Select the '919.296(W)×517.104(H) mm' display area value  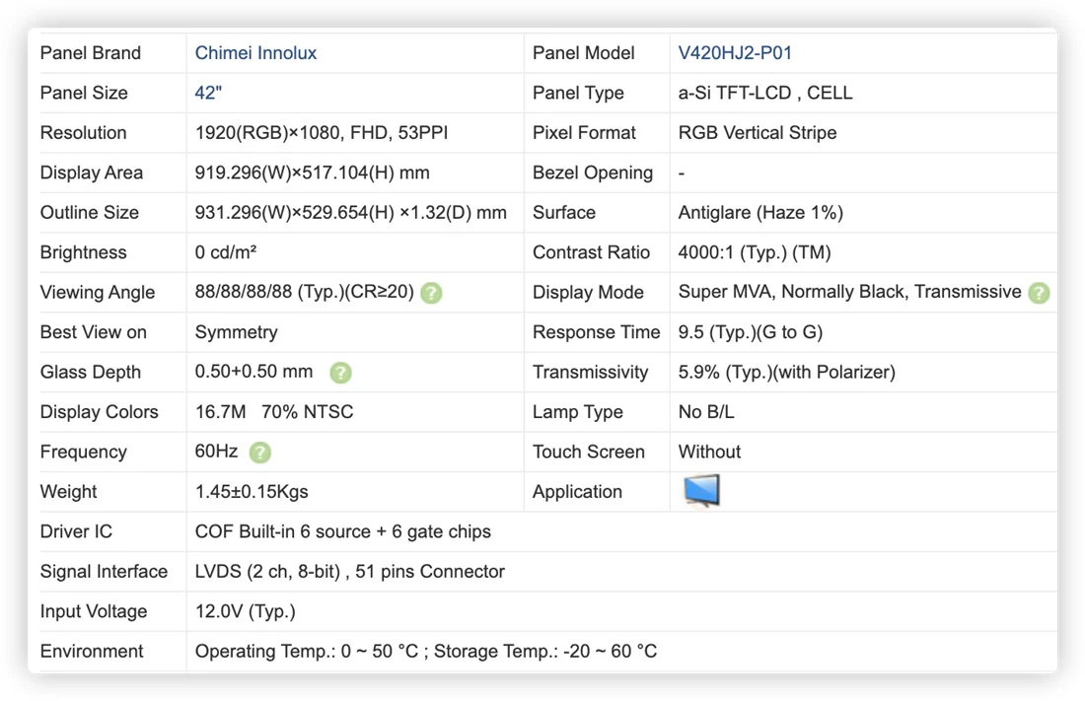click(x=312, y=173)
